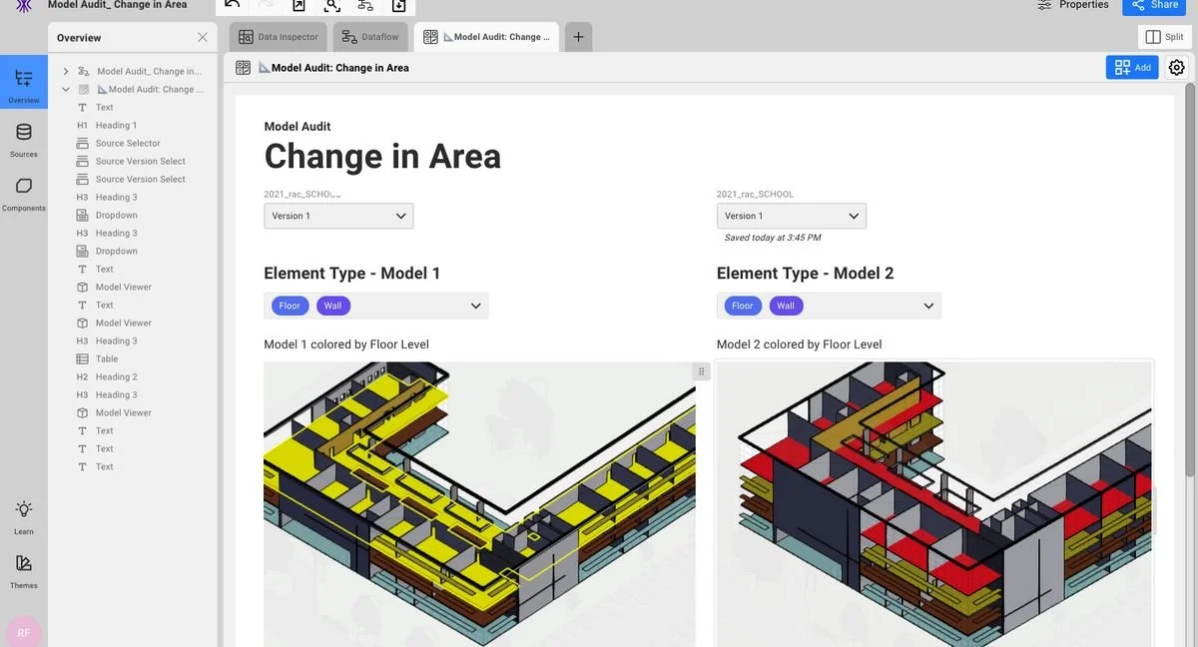This screenshot has height=647, width=1198.
Task: Click the magnifier scan toolbar icon
Action: coord(332,5)
